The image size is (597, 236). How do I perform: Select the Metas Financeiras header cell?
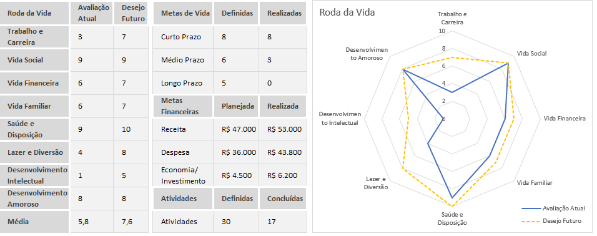pos(182,106)
